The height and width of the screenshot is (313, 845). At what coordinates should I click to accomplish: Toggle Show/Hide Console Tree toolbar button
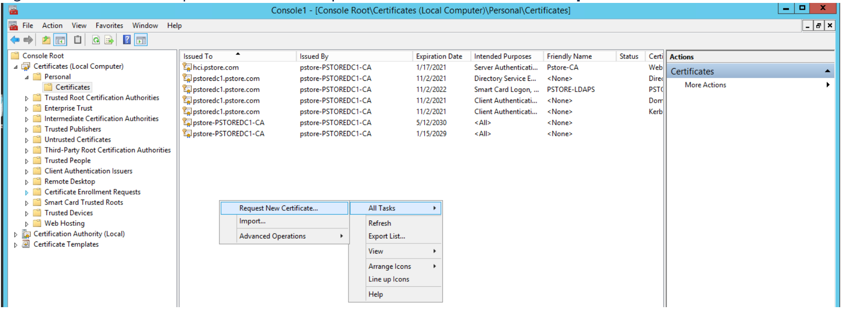(x=60, y=40)
